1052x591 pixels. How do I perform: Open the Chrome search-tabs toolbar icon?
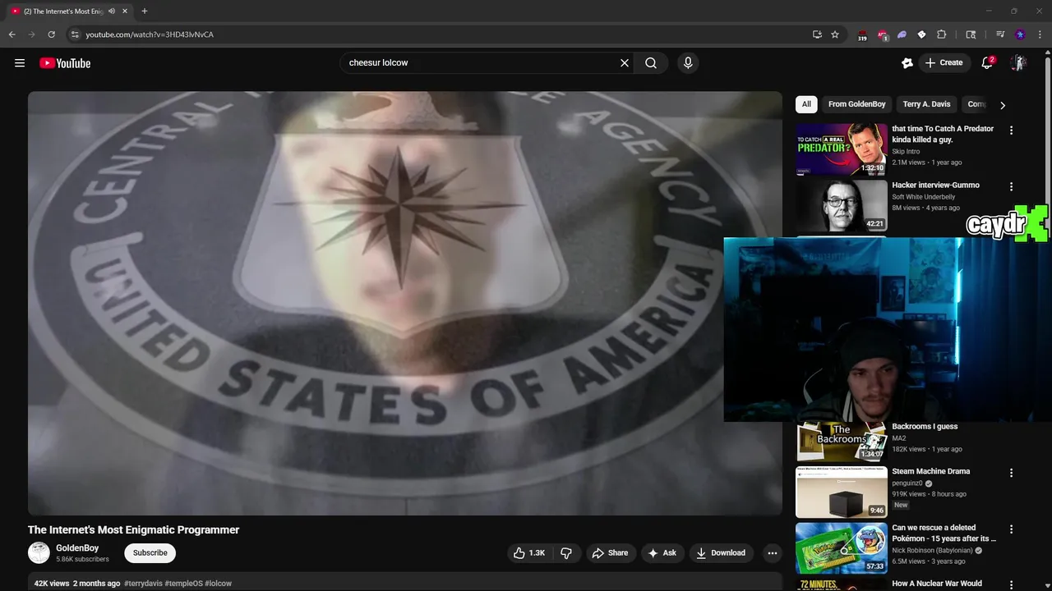(971, 34)
